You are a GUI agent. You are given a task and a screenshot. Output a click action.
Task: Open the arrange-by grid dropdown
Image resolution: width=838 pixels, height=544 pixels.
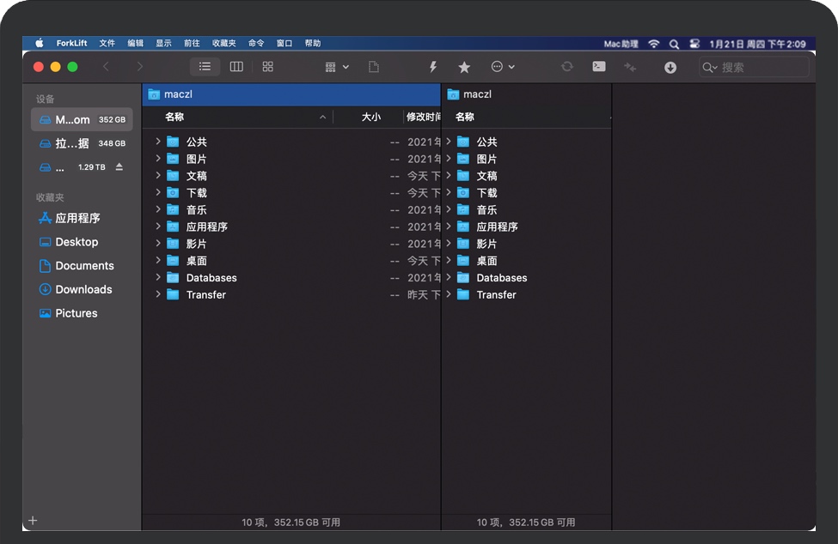(337, 67)
